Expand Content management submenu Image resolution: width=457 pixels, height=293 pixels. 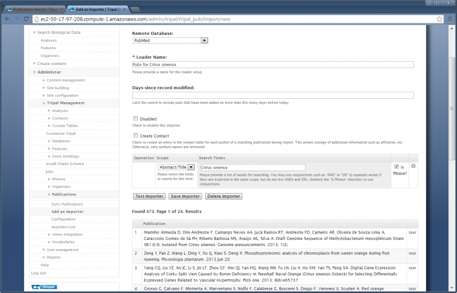coord(44,80)
